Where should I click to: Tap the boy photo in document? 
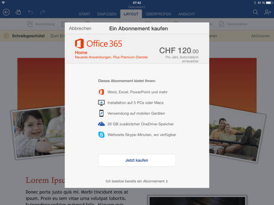click(38, 132)
